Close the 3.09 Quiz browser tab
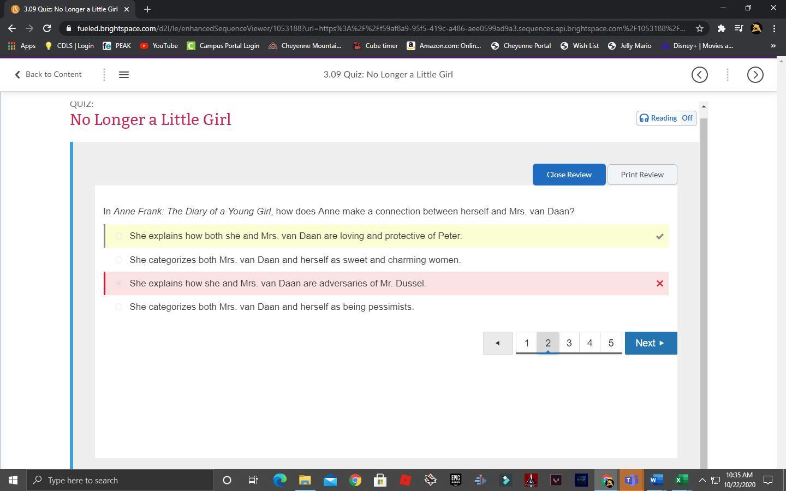 pos(127,9)
